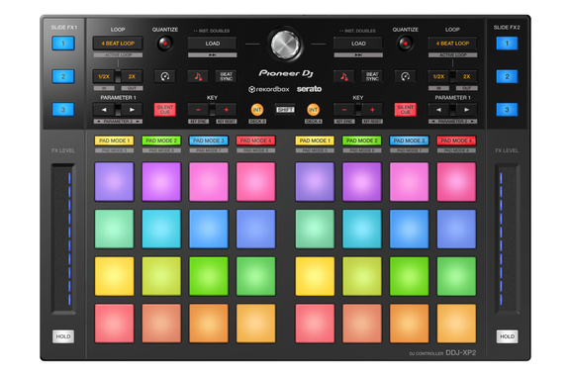Double the loop with left 2X button
The width and height of the screenshot is (570, 376).
click(x=132, y=76)
